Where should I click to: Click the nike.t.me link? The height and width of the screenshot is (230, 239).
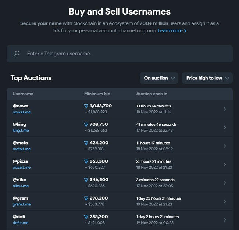21,186
